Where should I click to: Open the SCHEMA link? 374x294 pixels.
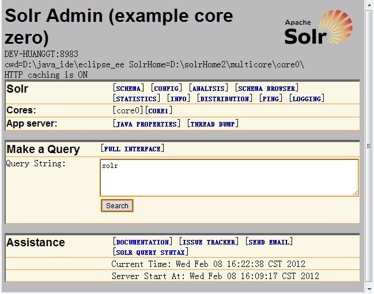click(129, 89)
